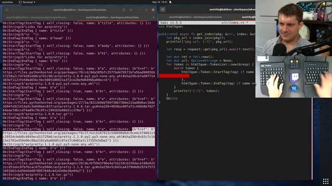The height and width of the screenshot is (186, 332).
Task: Click the StartTag line with name b"h1"
Action: pyautogui.click(x=74, y=53)
